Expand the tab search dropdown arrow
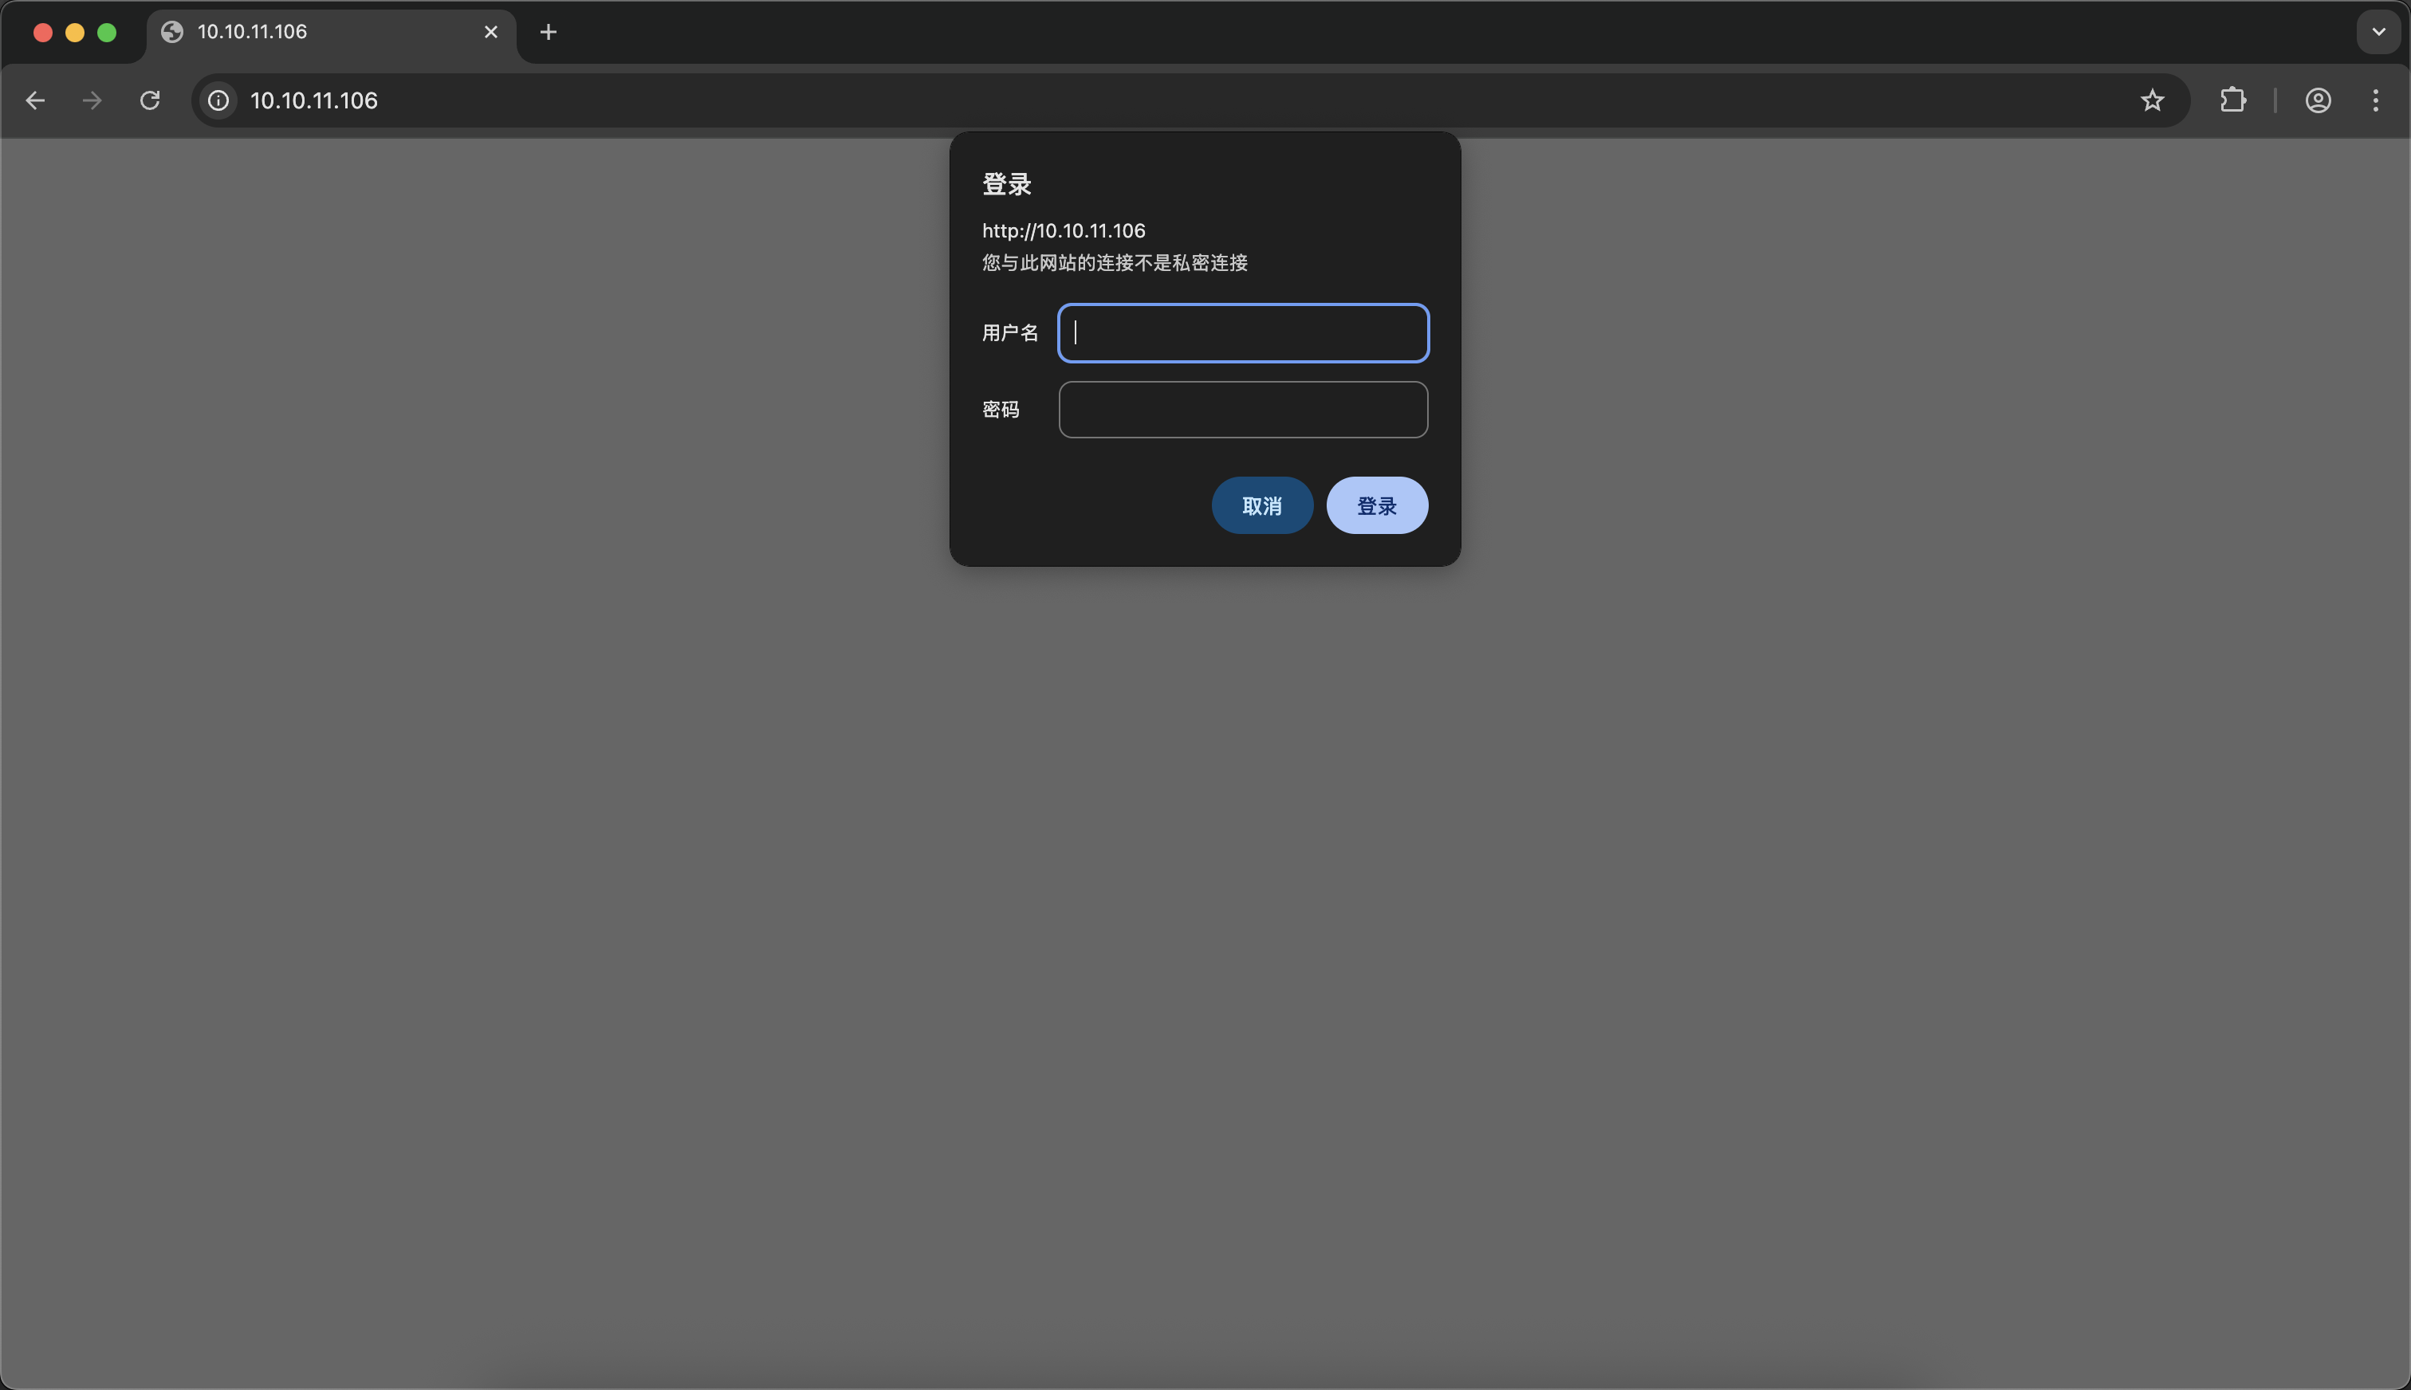This screenshot has width=2411, height=1390. 2378,33
